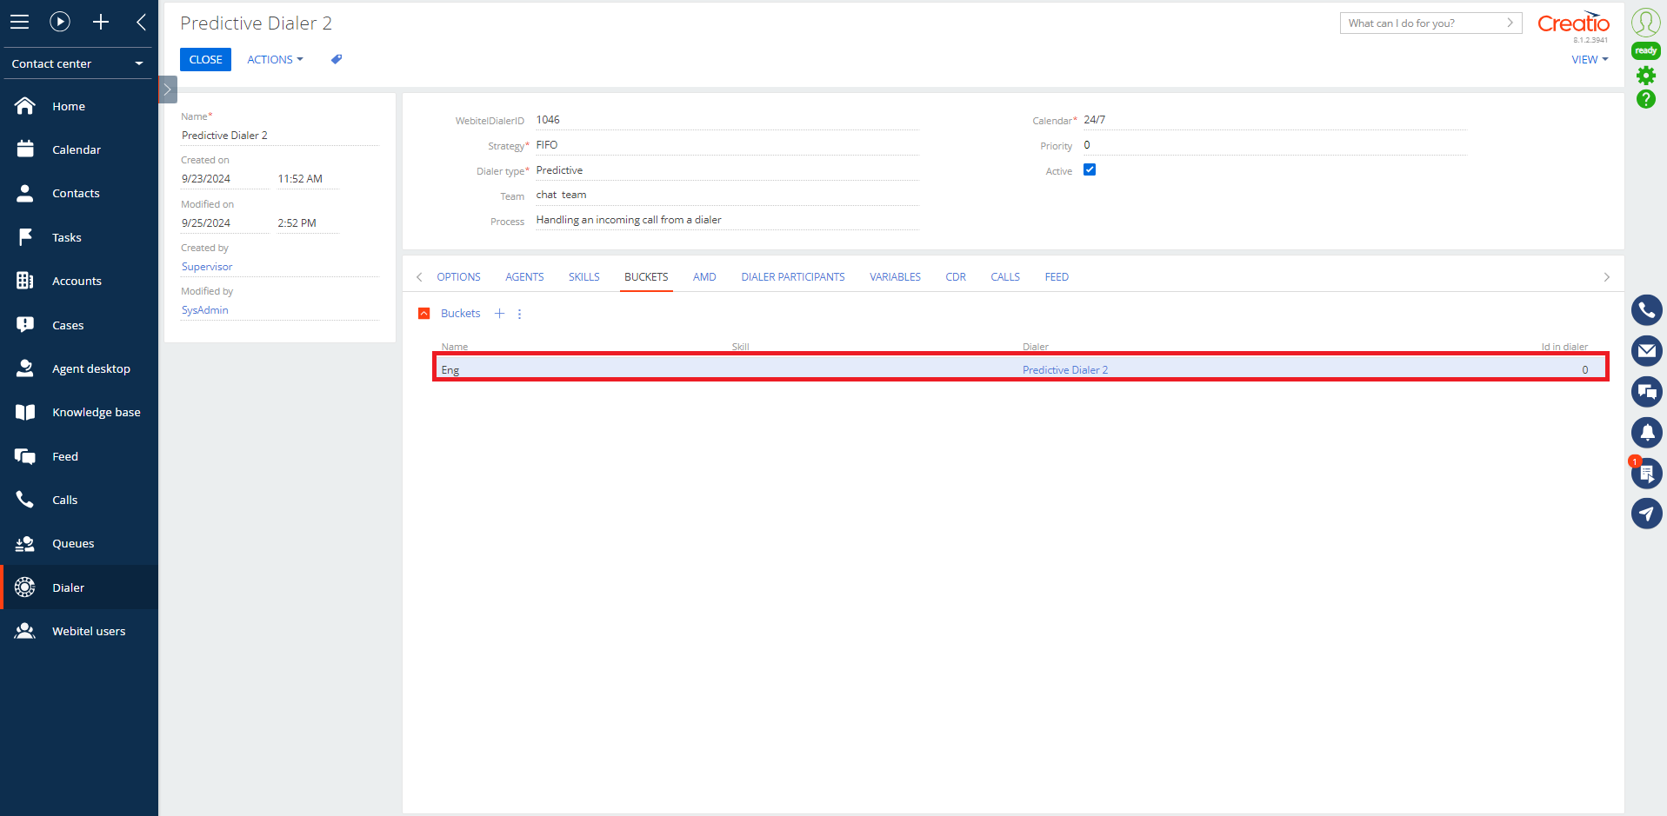Open the help question mark icon
This screenshot has height=816, width=1667.
pos(1645,99)
